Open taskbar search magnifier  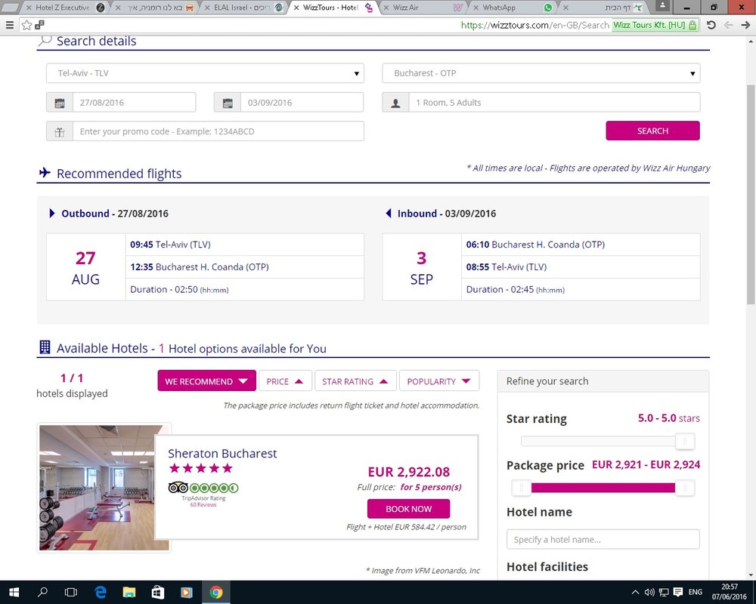(x=42, y=592)
